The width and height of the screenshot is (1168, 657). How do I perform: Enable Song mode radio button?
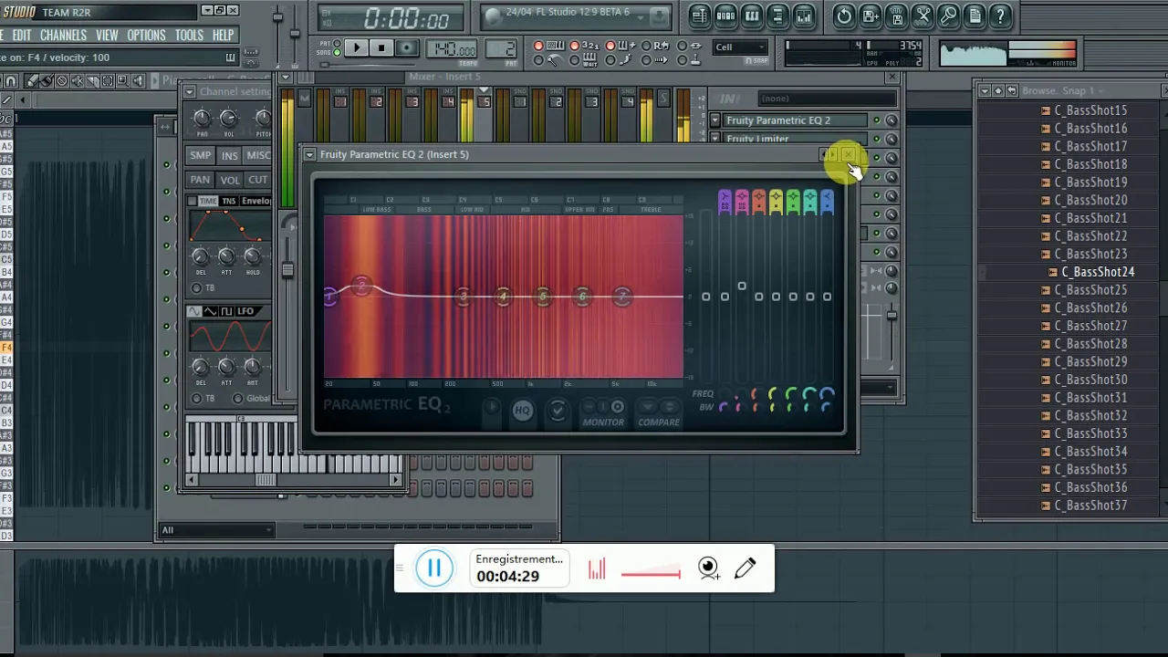(337, 53)
